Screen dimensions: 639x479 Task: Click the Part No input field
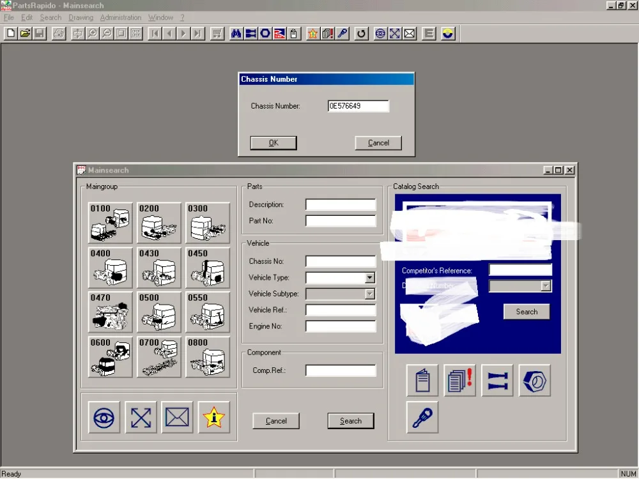click(341, 221)
